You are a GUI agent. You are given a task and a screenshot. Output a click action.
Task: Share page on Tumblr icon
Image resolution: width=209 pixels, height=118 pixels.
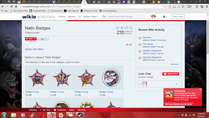(131, 28)
